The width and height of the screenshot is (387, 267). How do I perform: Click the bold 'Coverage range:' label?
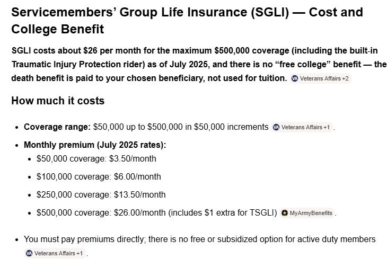tap(57, 127)
